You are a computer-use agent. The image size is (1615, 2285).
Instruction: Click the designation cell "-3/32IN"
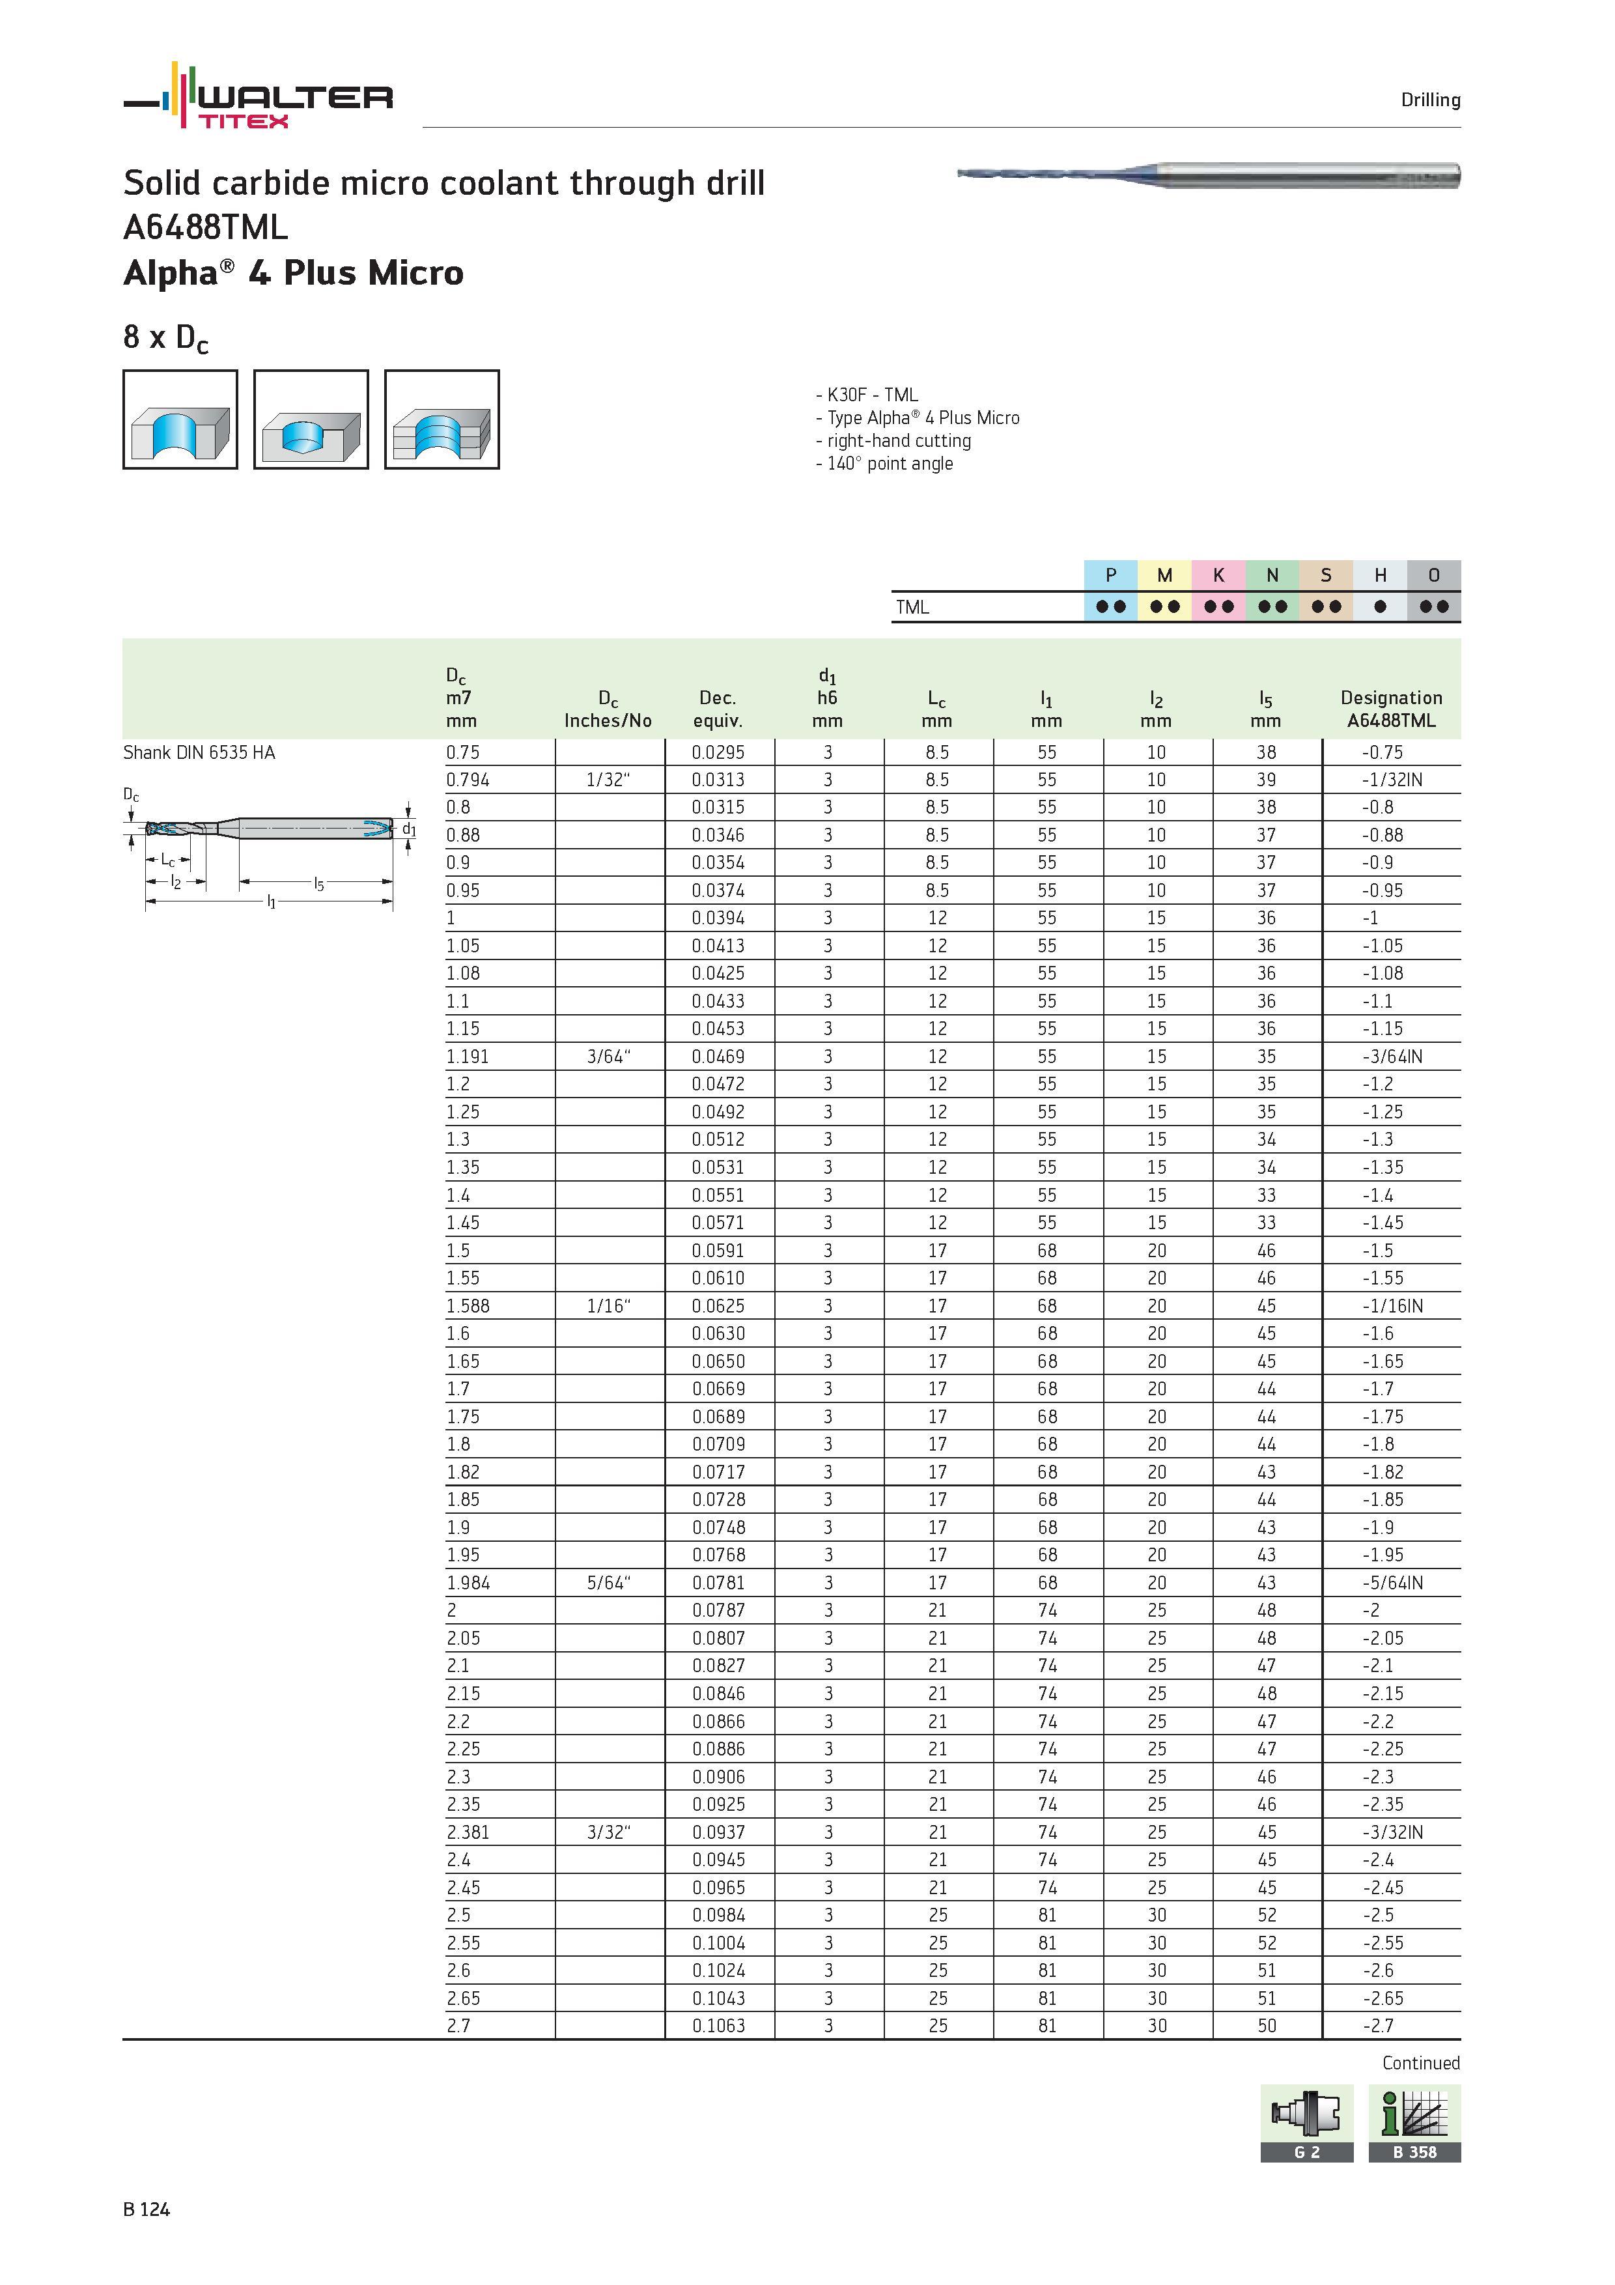pyautogui.click(x=1391, y=1832)
